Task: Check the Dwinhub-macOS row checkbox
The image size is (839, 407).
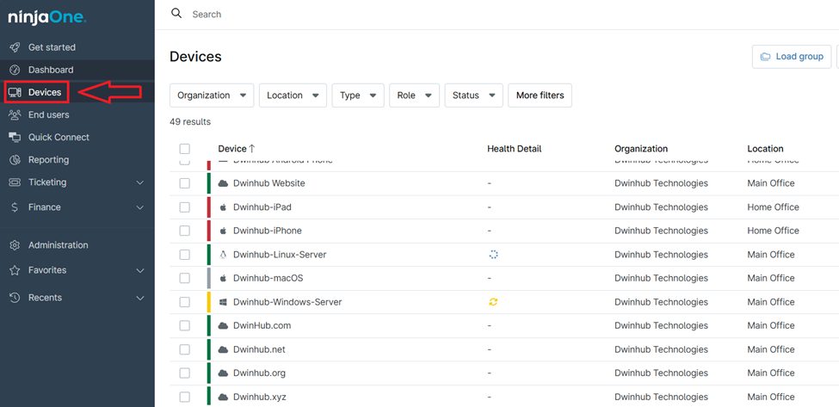Action: pyautogui.click(x=185, y=278)
